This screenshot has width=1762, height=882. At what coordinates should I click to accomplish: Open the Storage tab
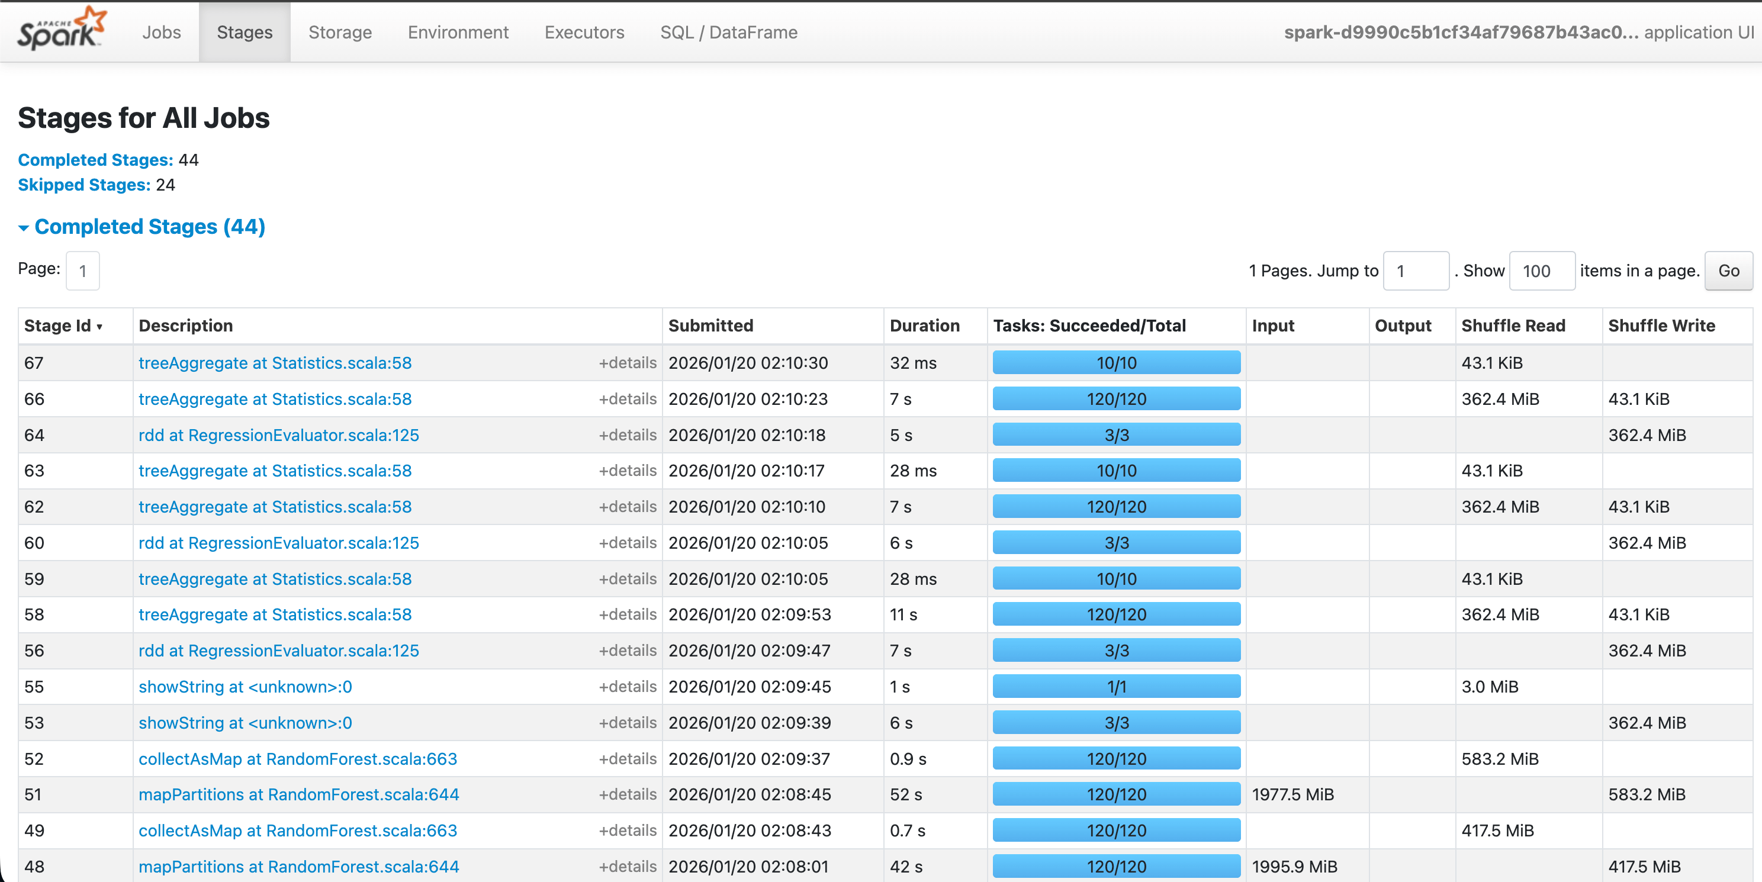(340, 32)
